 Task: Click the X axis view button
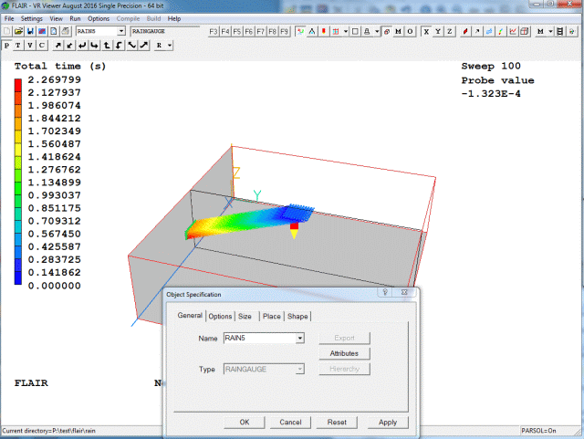[x=426, y=31]
